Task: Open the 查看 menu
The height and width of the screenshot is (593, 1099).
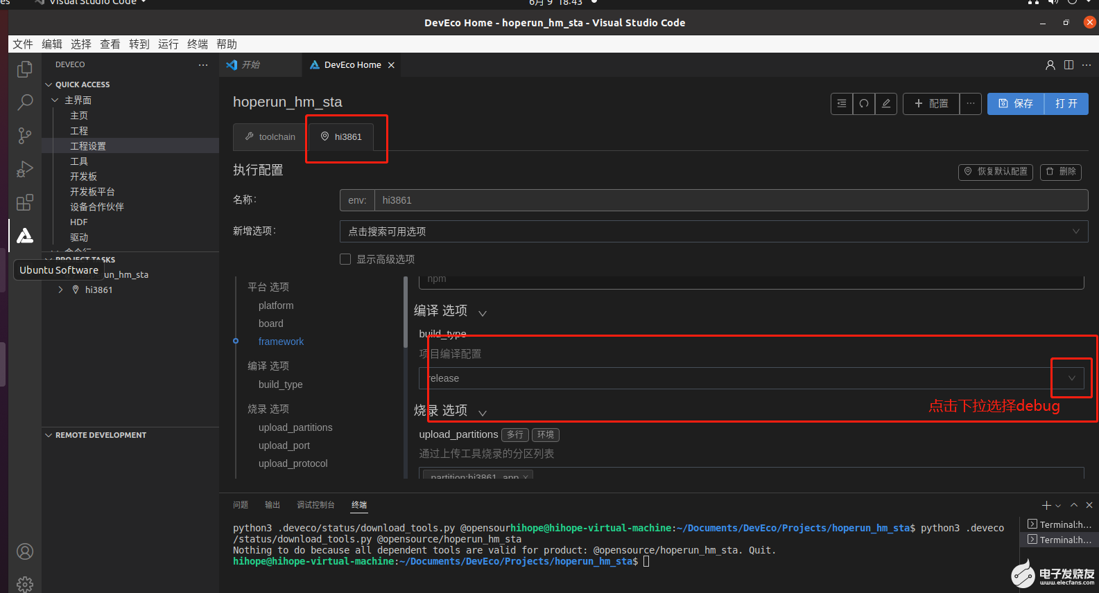Action: tap(110, 44)
